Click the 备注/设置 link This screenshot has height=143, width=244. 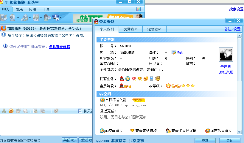point(232,29)
